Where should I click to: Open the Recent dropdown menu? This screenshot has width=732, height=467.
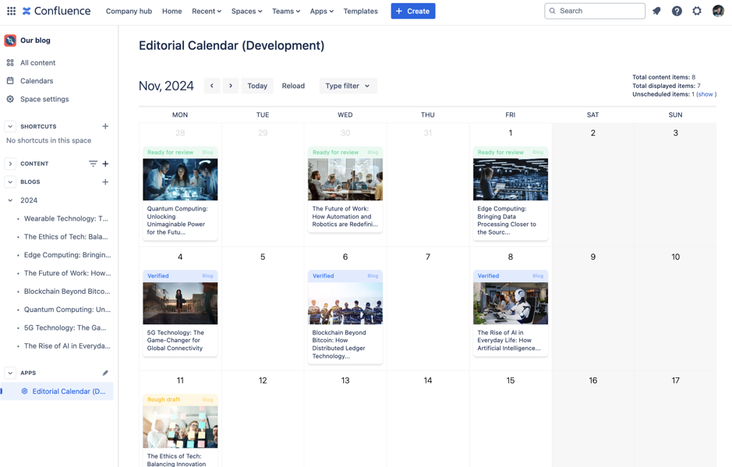pos(207,11)
